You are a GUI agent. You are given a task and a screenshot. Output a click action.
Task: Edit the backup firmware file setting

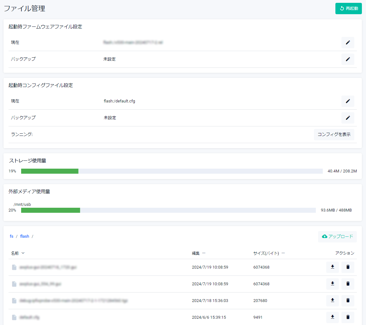tap(348, 59)
